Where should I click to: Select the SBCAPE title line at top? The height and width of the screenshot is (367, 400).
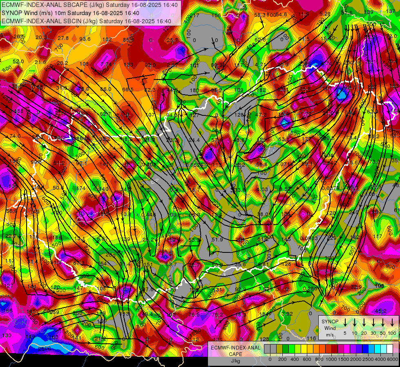point(89,5)
